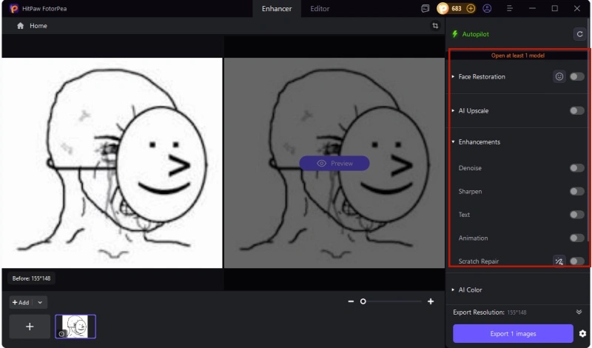Screen dimensions: 592x348
Task: Expand the AI Color section arrow
Action: click(x=453, y=290)
